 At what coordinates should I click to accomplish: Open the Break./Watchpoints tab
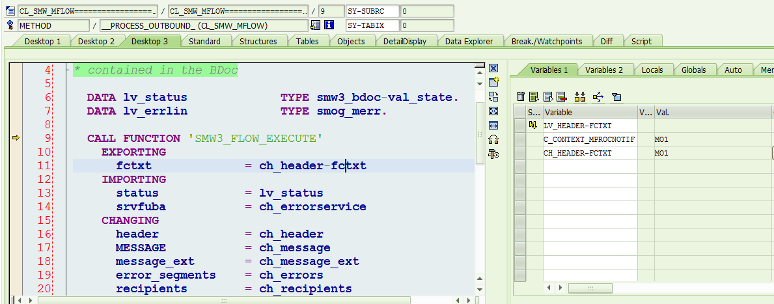coord(546,42)
